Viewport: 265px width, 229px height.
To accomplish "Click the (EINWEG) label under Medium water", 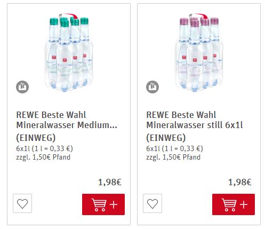I will coord(36,138).
